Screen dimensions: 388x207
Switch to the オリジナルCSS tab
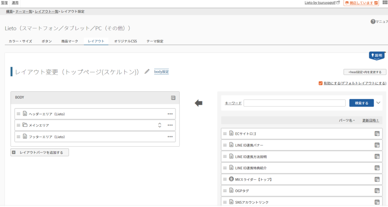(x=125, y=41)
